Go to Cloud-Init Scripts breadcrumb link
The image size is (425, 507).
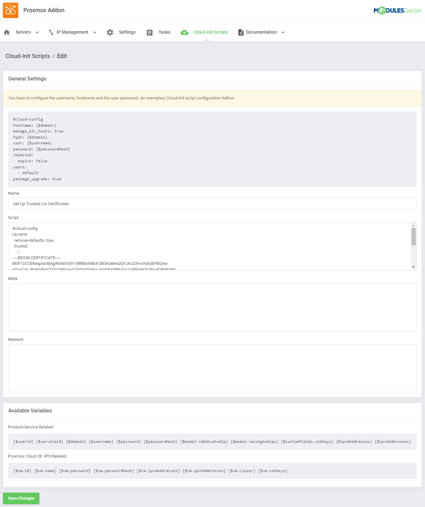28,56
